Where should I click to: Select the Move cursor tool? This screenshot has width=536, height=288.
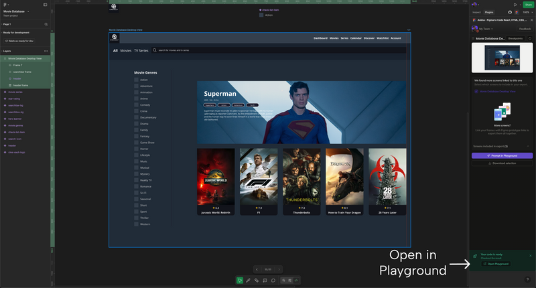point(240,281)
